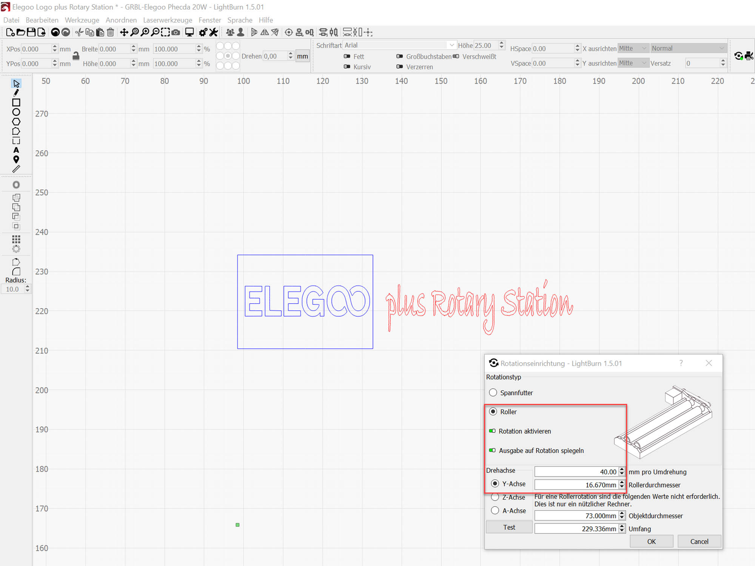Open a file using the folder icon
755x566 pixels.
(21, 32)
